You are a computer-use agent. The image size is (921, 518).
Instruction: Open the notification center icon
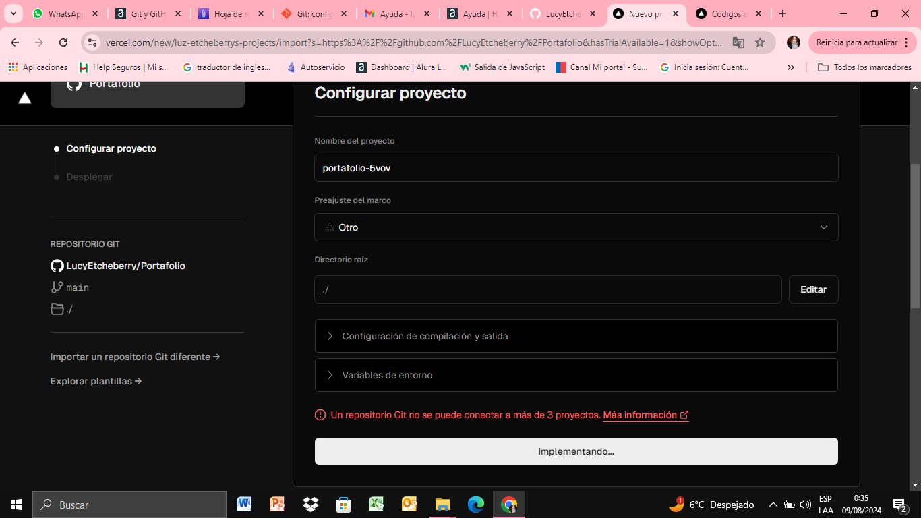coord(899,505)
